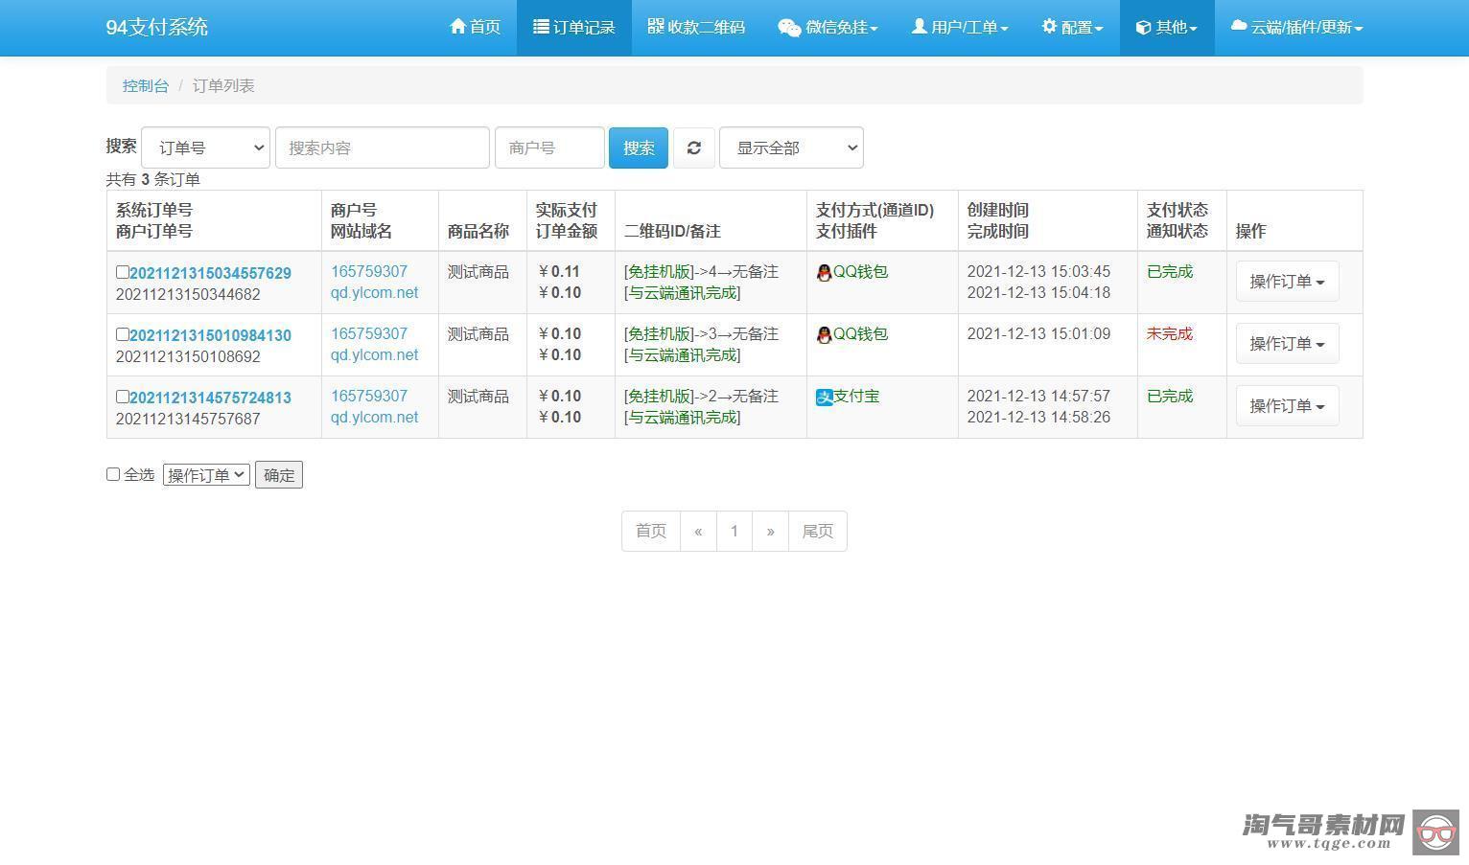The image size is (1469, 865).
Task: Expand the 配置 navbar menu
Action: tap(1072, 28)
